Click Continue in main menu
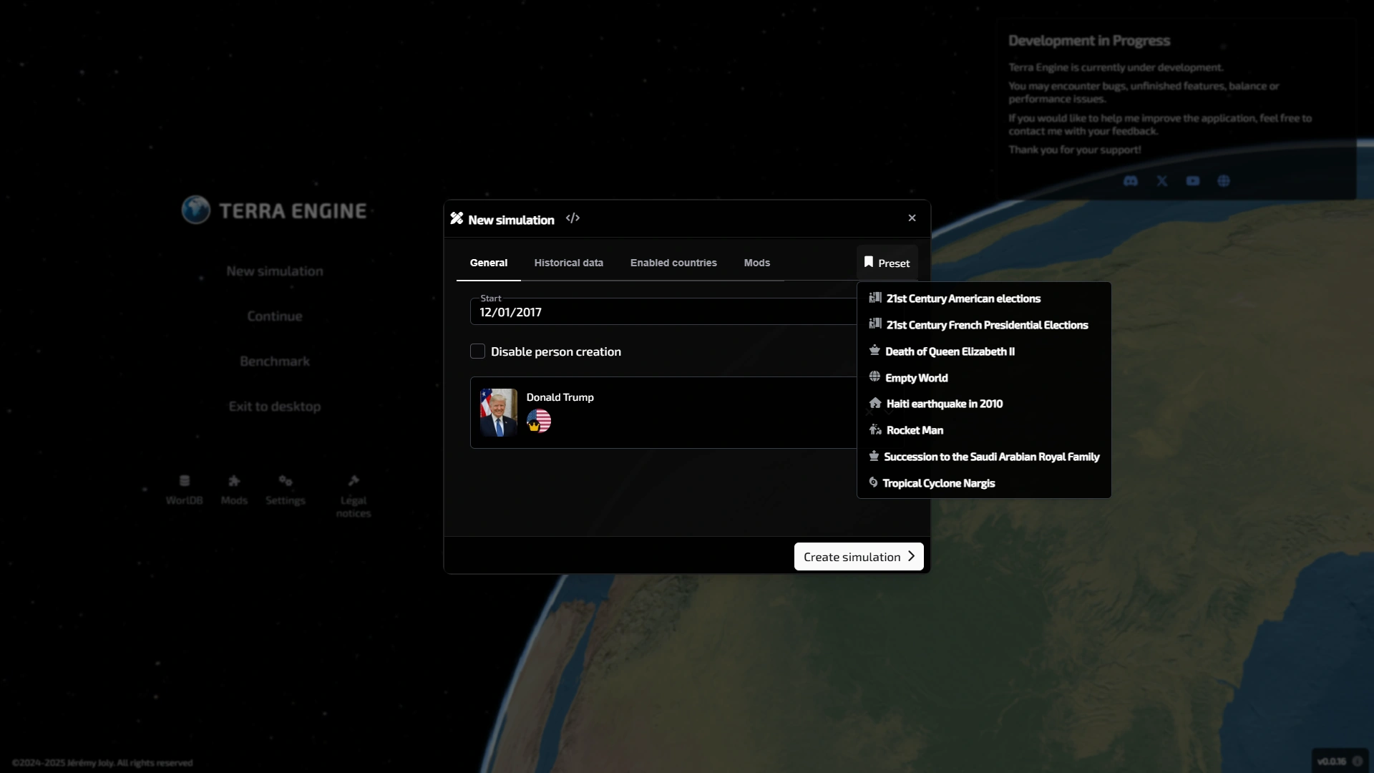This screenshot has width=1374, height=773. (275, 316)
